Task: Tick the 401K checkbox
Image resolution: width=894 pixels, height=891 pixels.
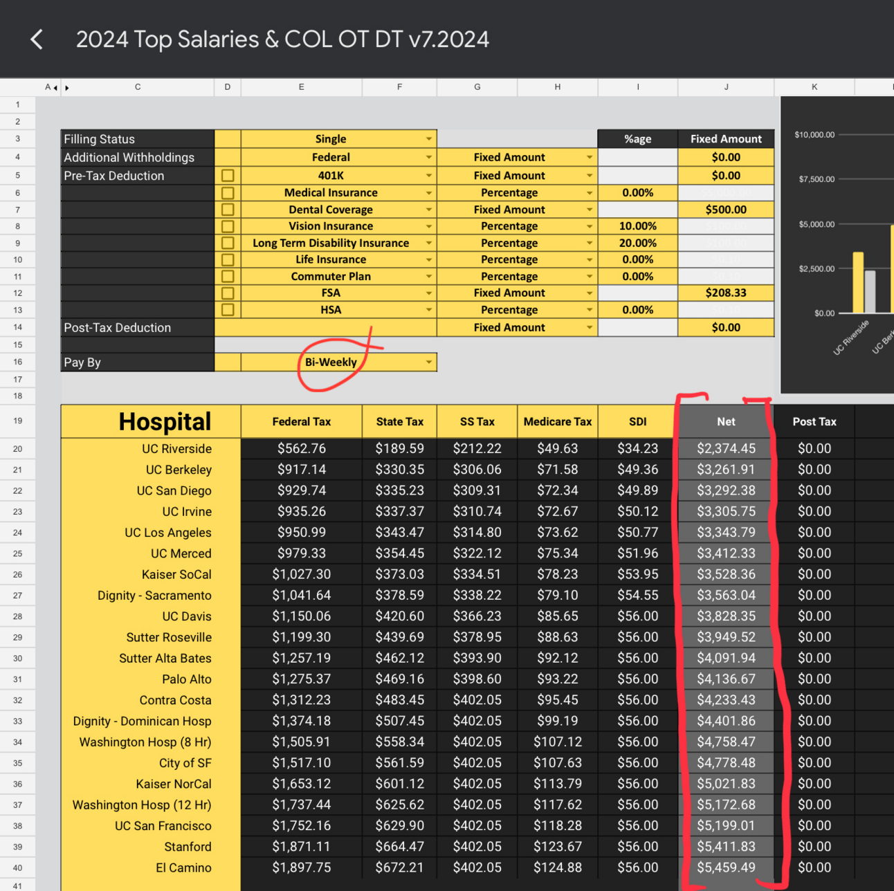Action: click(228, 176)
